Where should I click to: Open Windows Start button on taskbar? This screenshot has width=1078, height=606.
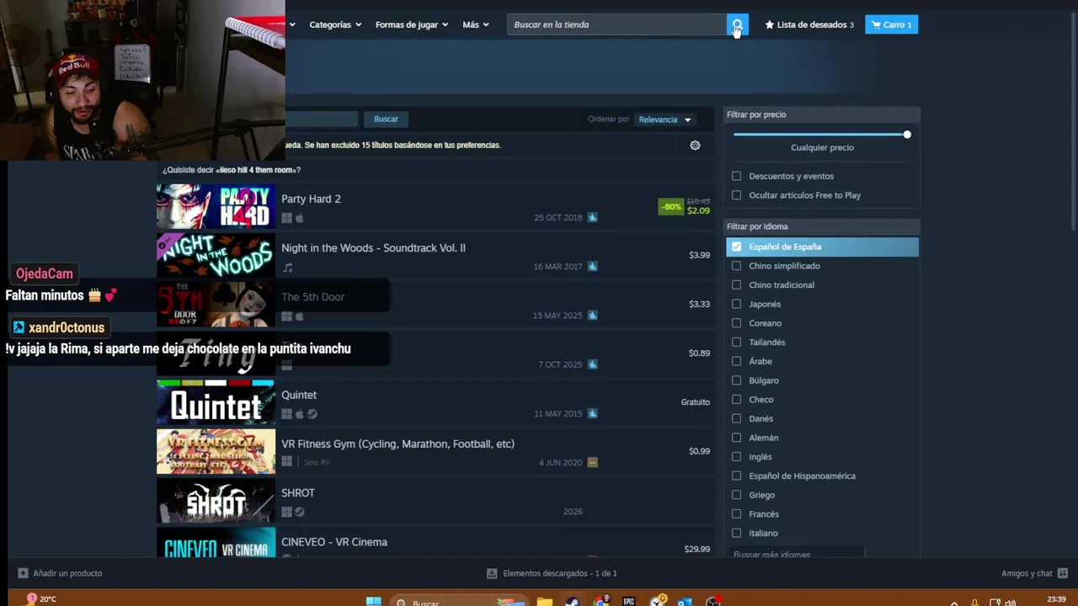click(x=373, y=601)
